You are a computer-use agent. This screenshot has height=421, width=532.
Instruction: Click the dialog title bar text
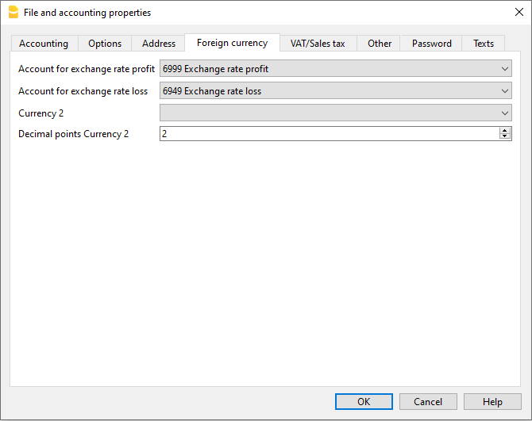point(87,13)
